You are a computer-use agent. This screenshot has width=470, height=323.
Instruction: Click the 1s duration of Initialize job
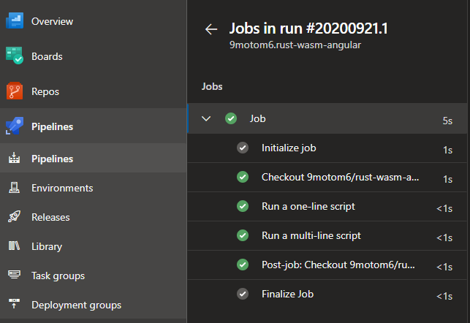[x=447, y=150]
